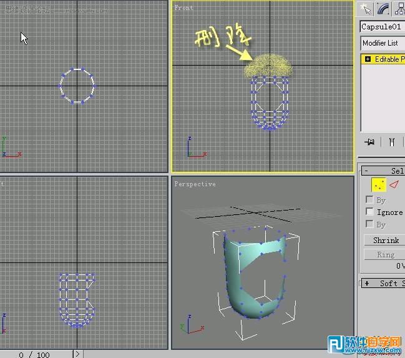Image resolution: width=405 pixels, height=358 pixels.
Task: Click the Shrink selection button
Action: (x=384, y=241)
